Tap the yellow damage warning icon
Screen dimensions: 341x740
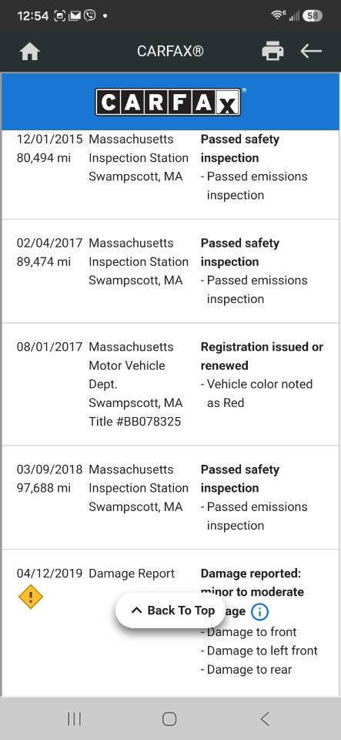(31, 597)
